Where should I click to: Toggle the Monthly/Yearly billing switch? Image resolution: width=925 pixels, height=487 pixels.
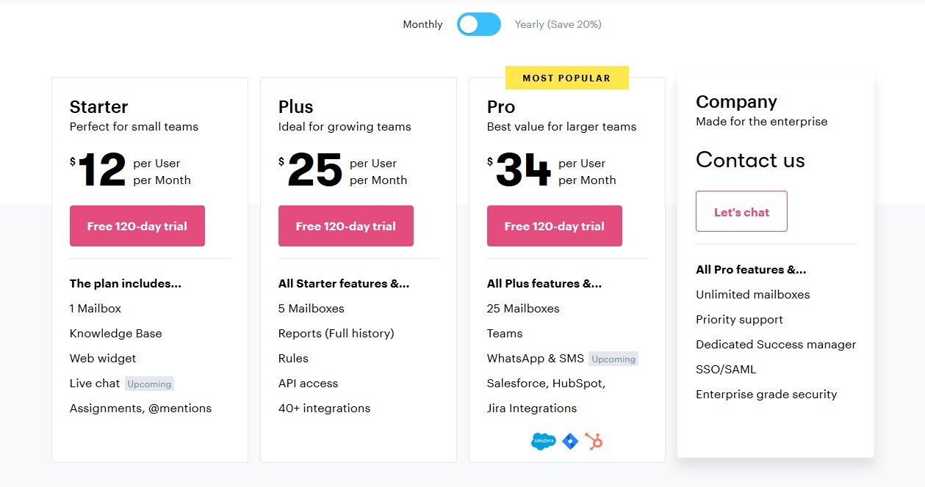(479, 24)
